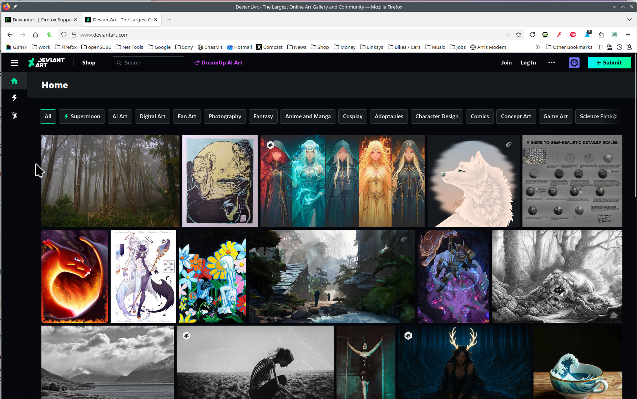Show more bookmarks with the chevron
The width and height of the screenshot is (637, 399).
(x=538, y=47)
